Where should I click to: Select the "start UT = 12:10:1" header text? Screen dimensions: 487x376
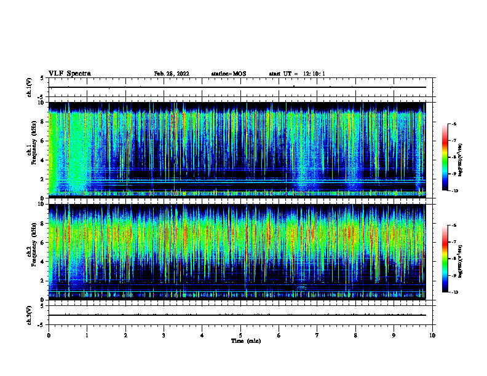(x=297, y=74)
